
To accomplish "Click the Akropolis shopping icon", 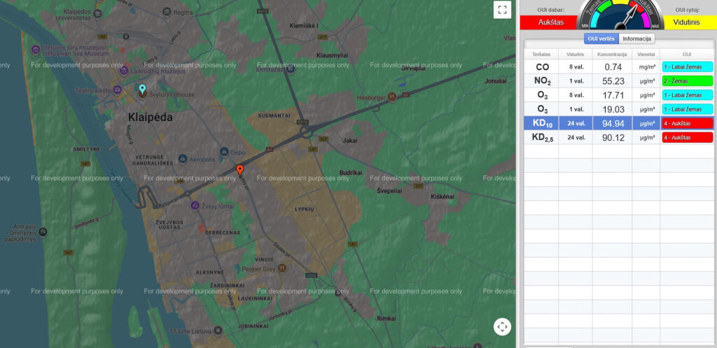I will [183, 158].
